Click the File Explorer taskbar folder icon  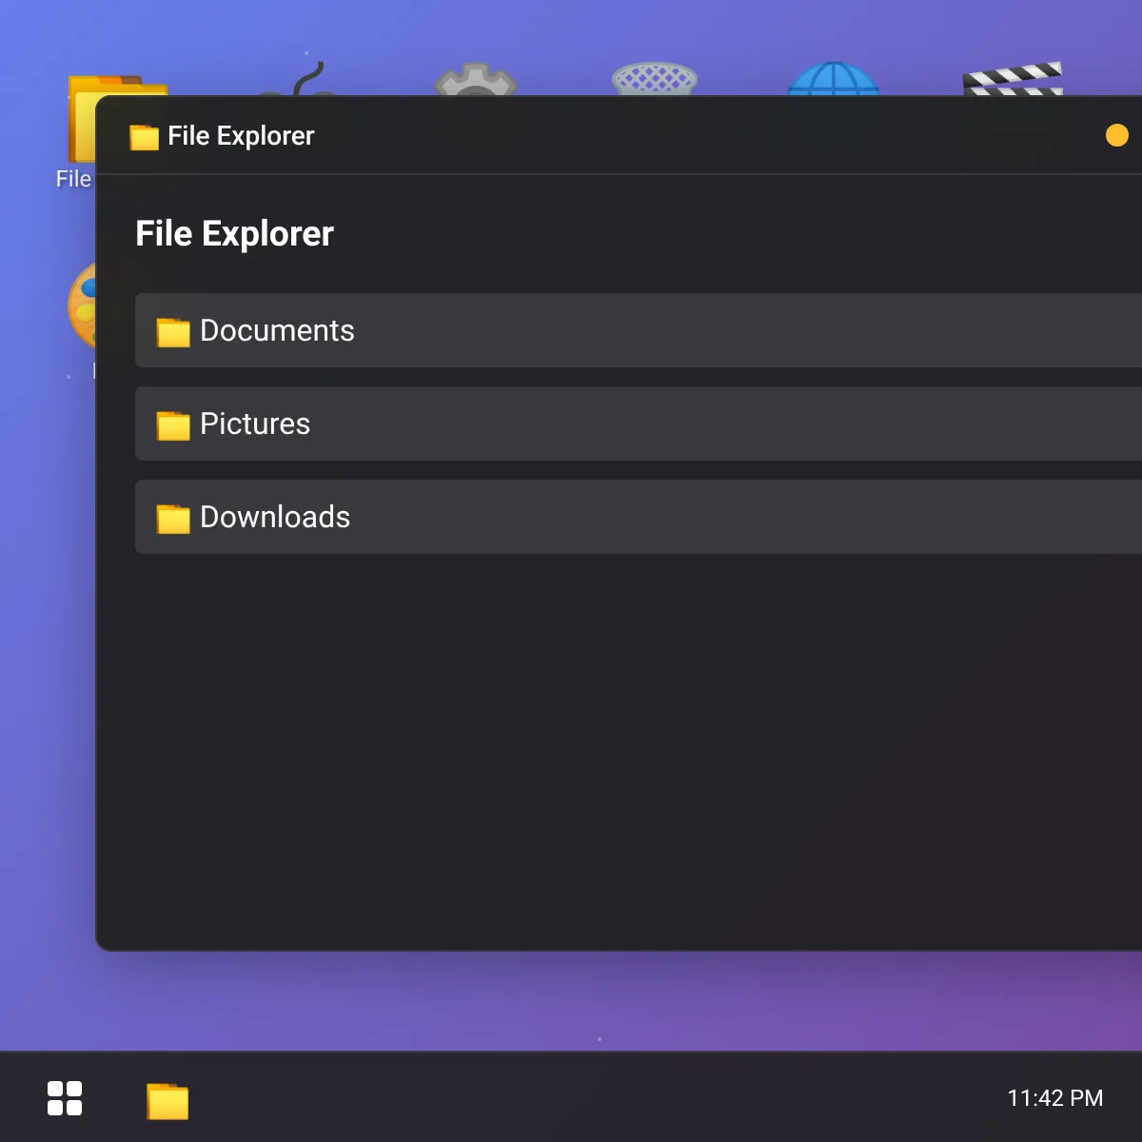pyautogui.click(x=167, y=1100)
